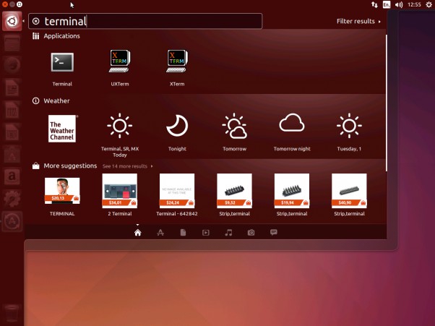Image resolution: width=435 pixels, height=326 pixels.
Task: Switch to the Files lens
Action: [x=183, y=233]
